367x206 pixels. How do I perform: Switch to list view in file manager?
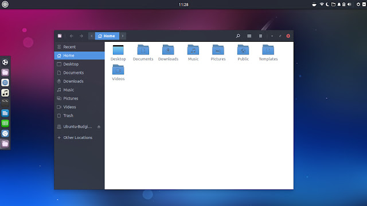(249, 35)
